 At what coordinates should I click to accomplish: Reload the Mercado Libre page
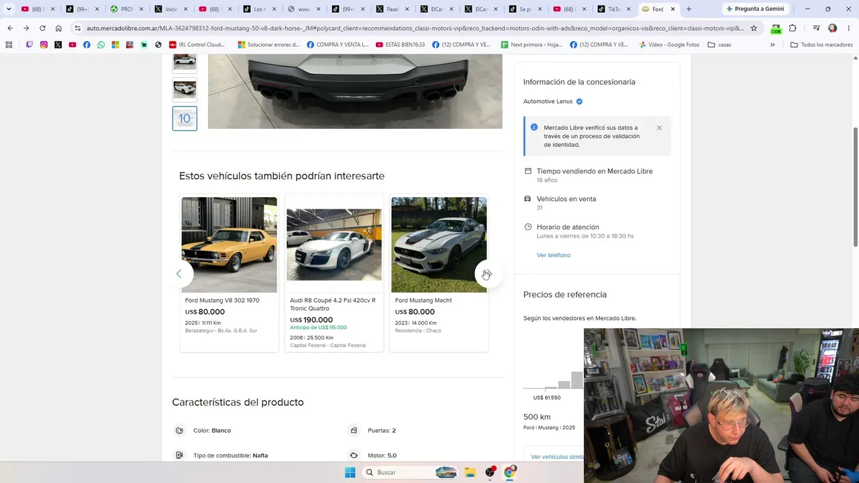pyautogui.click(x=42, y=28)
